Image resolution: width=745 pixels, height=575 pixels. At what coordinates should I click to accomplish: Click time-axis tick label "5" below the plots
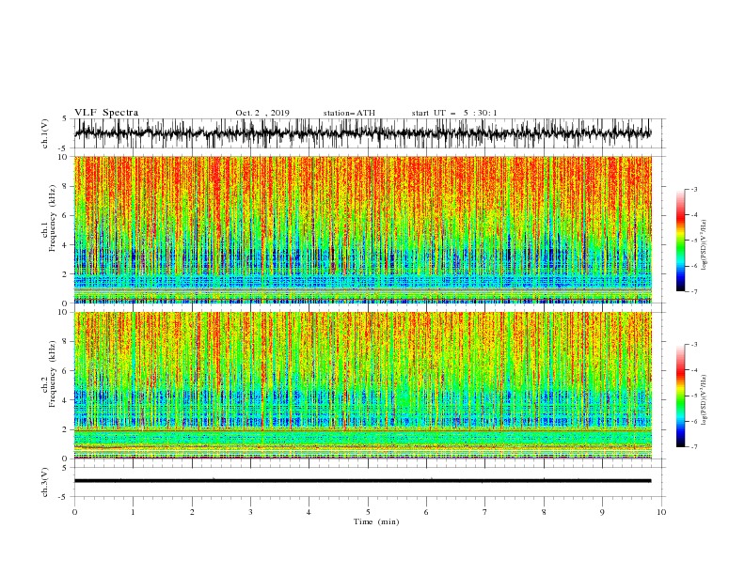click(x=368, y=512)
